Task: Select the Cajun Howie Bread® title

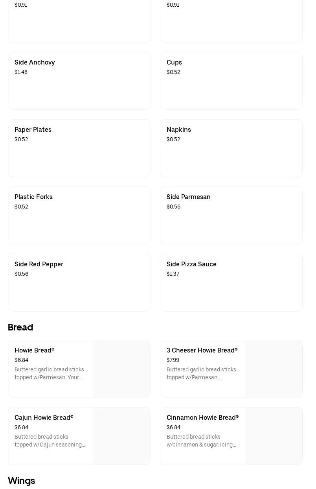Action: coord(44,417)
